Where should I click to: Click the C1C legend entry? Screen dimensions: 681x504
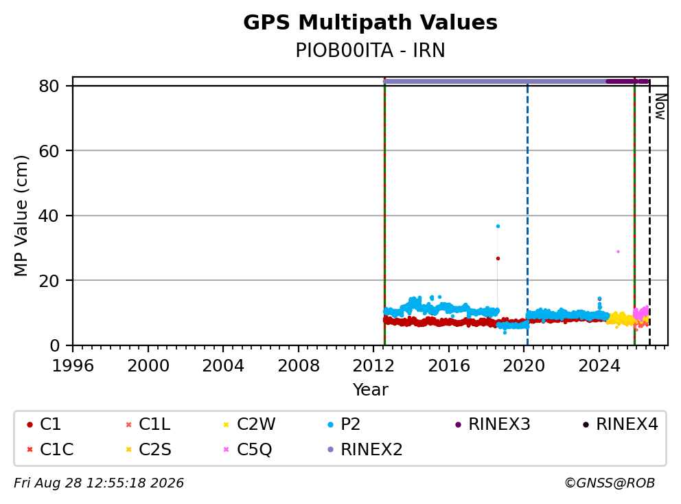(50, 449)
